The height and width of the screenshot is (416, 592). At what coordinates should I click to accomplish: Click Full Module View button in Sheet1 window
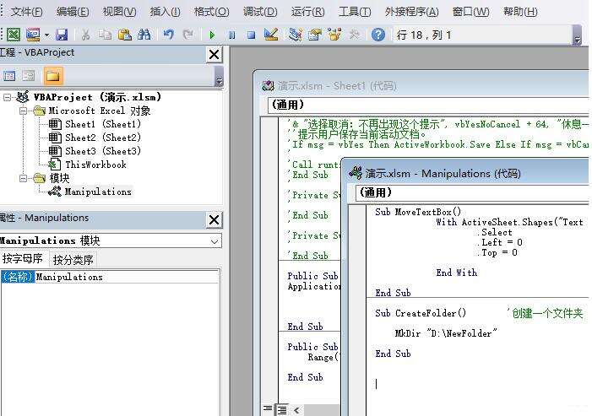pyautogui.click(x=282, y=409)
